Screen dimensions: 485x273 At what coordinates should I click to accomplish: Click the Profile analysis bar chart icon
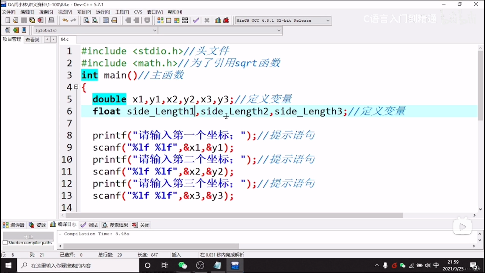[x=218, y=20]
